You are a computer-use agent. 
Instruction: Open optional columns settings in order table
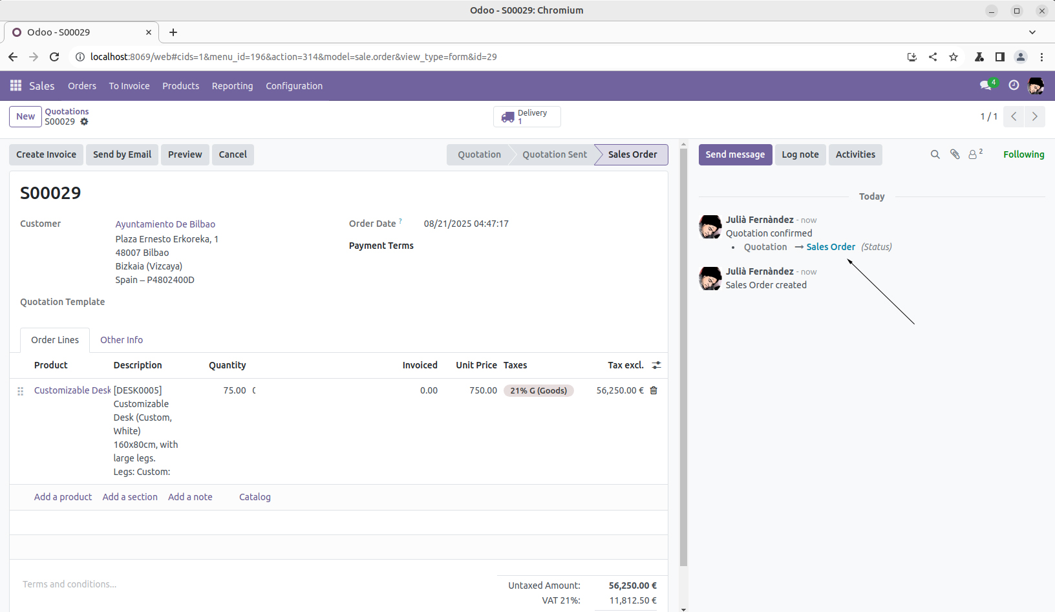(656, 365)
